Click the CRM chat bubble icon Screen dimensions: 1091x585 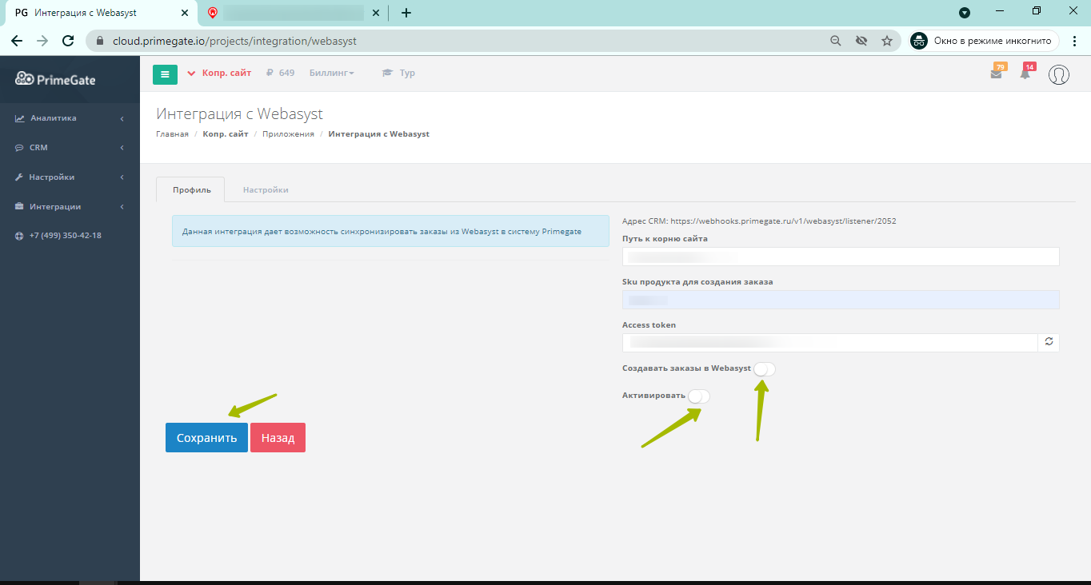[x=19, y=148]
